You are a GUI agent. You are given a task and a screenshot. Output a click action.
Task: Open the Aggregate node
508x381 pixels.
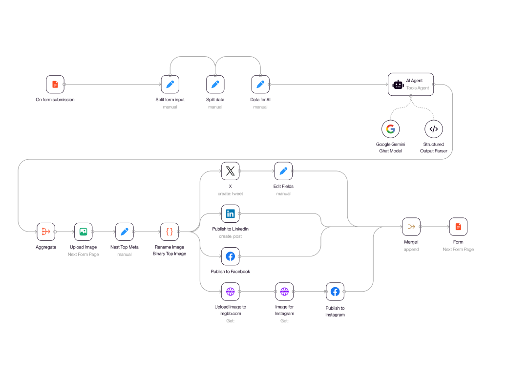(46, 232)
